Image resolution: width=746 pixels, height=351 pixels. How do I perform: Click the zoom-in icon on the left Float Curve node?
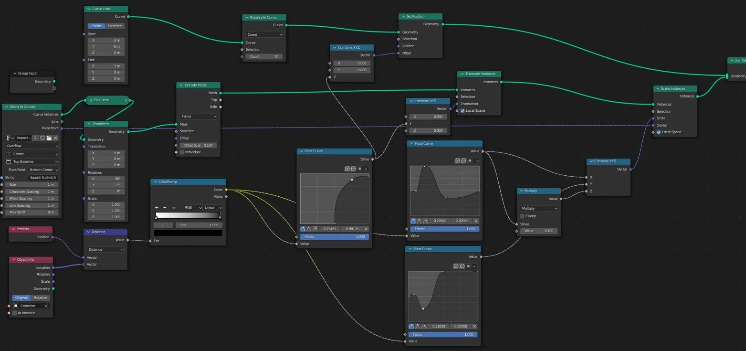click(347, 169)
